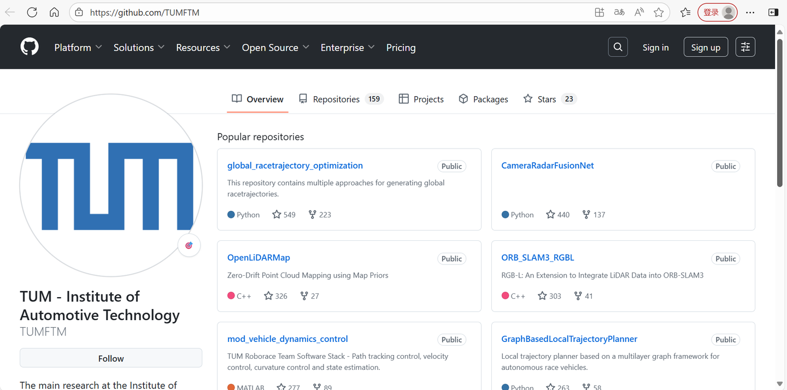Image resolution: width=787 pixels, height=390 pixels.
Task: Switch to the Overview tab
Action: tap(257, 99)
